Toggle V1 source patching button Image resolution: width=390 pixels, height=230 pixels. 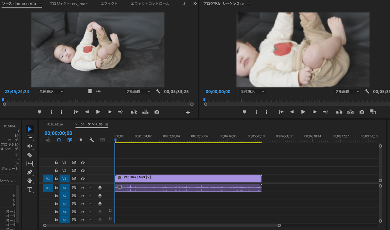pyautogui.click(x=48, y=178)
